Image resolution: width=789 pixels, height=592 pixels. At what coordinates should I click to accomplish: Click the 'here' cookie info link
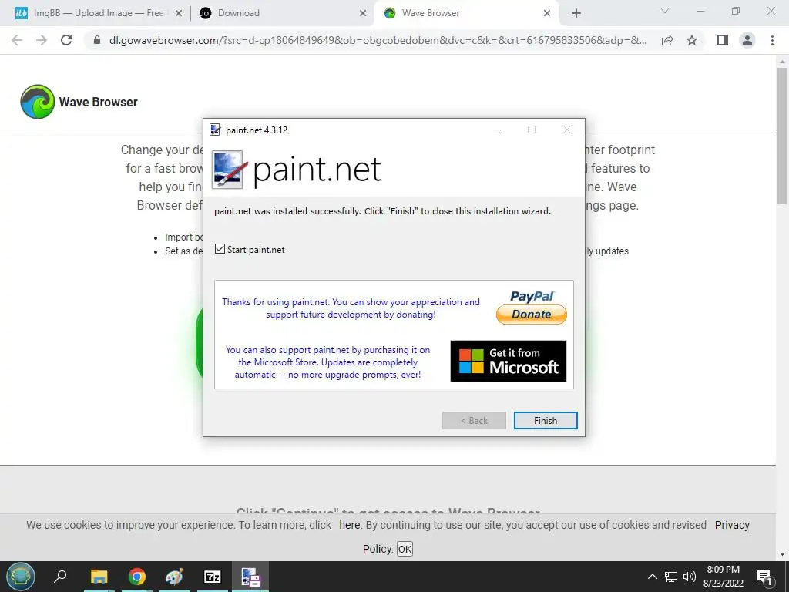tap(349, 525)
